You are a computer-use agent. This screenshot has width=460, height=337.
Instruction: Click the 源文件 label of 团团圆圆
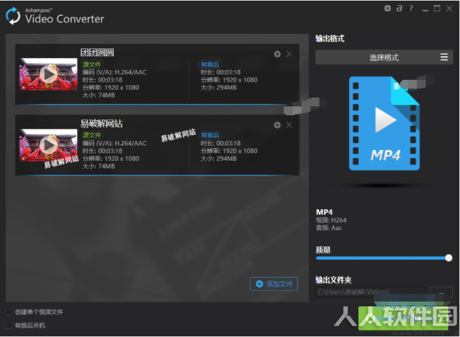(92, 64)
